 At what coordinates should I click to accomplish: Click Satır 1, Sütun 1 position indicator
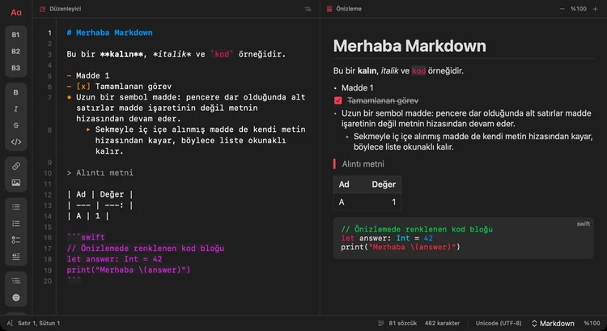tap(39, 323)
